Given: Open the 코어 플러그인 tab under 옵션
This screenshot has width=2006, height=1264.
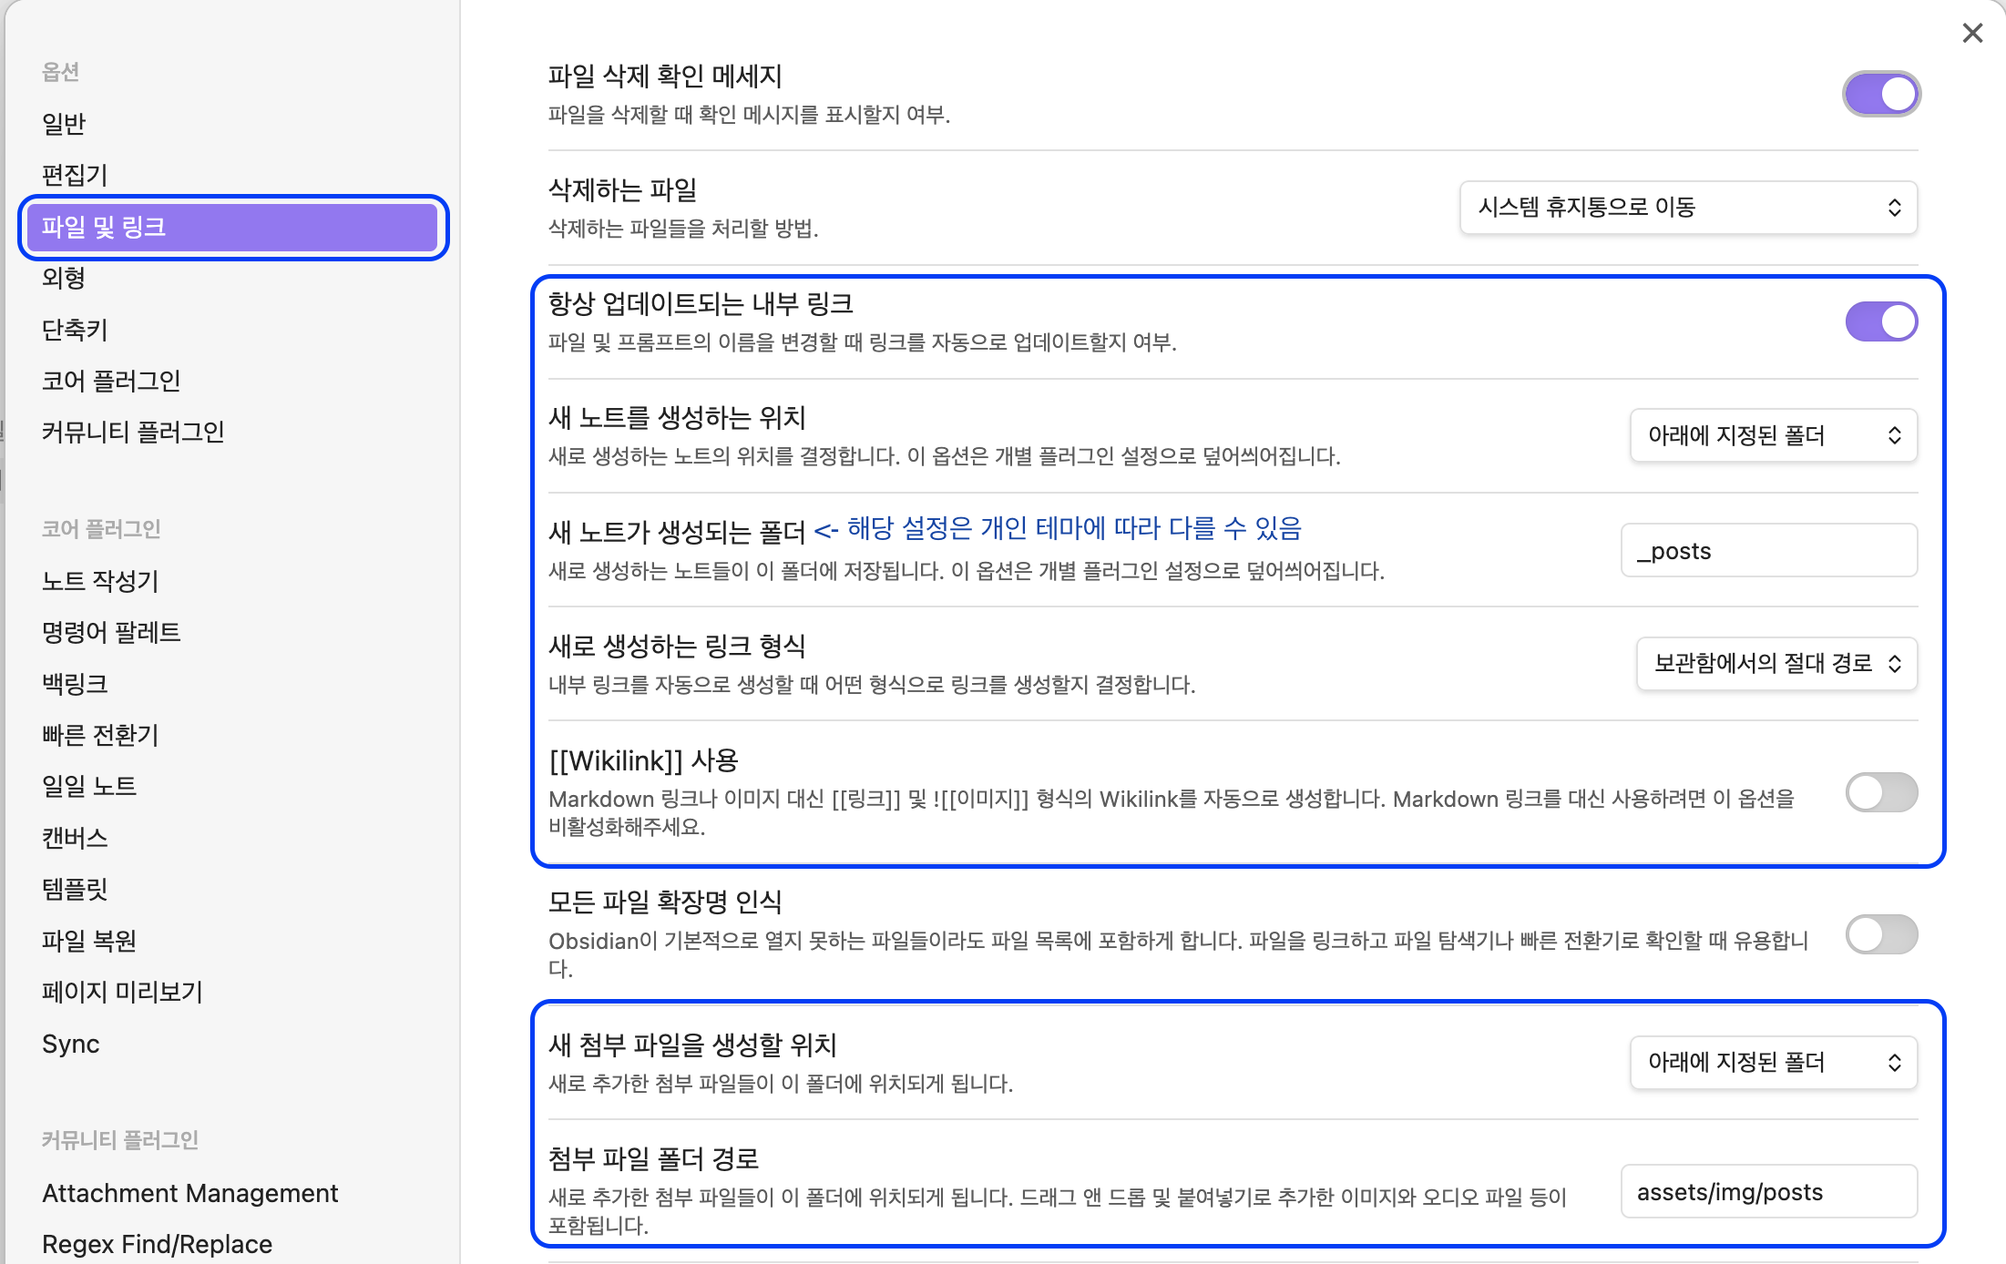Looking at the screenshot, I should click(232, 381).
